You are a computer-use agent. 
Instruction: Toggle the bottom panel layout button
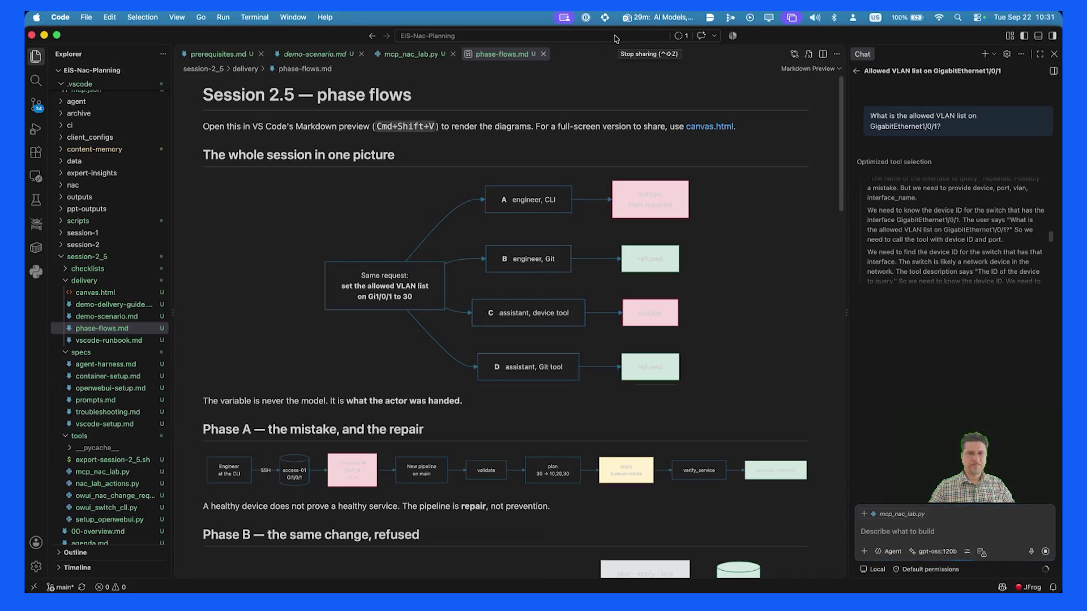(1038, 36)
